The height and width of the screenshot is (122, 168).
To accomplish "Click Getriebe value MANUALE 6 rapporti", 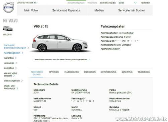I will click(119, 110).
